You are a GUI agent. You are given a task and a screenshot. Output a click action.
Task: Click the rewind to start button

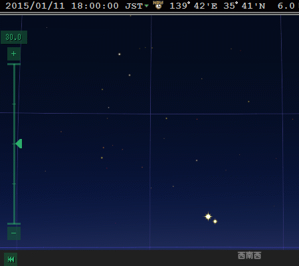[x=11, y=259]
